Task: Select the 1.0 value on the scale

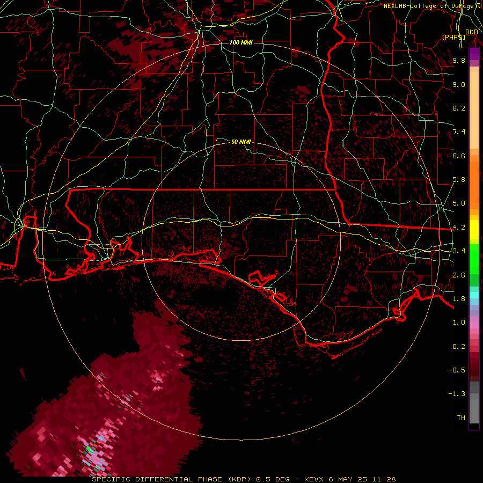Action: [459, 323]
